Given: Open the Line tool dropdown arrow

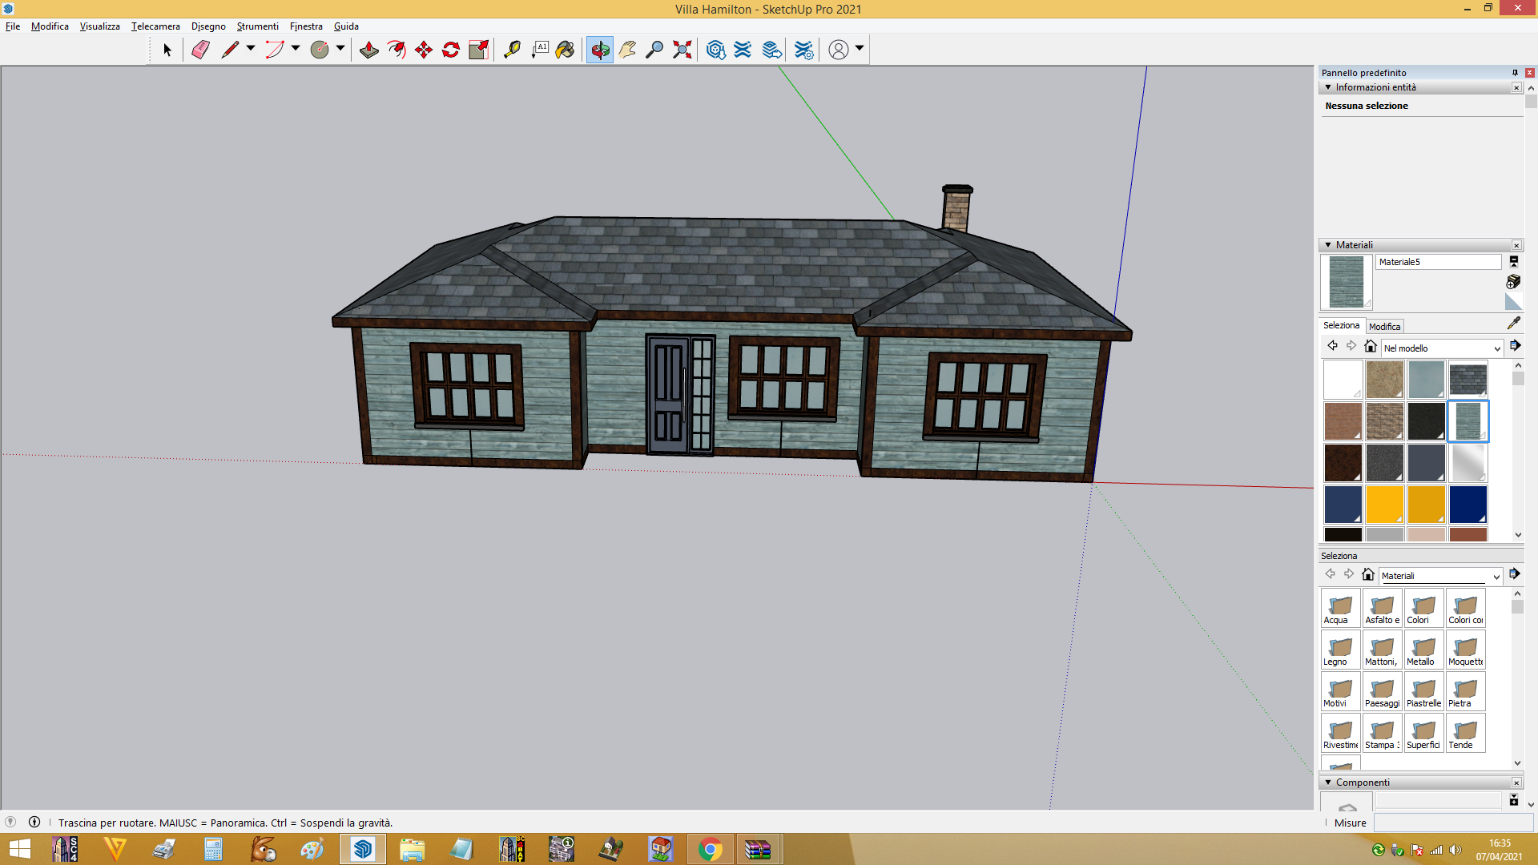Looking at the screenshot, I should pyautogui.click(x=251, y=49).
